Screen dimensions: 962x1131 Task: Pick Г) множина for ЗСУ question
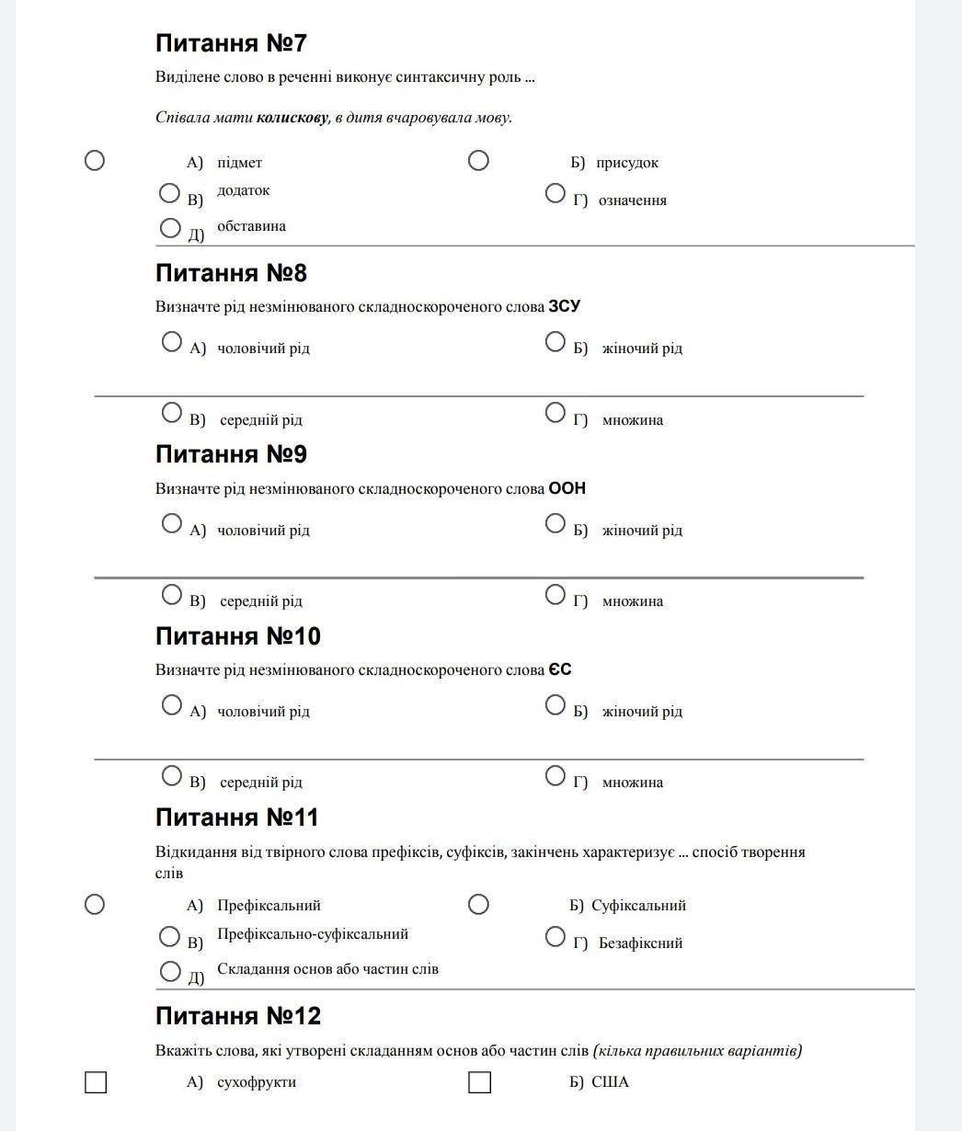click(x=555, y=413)
